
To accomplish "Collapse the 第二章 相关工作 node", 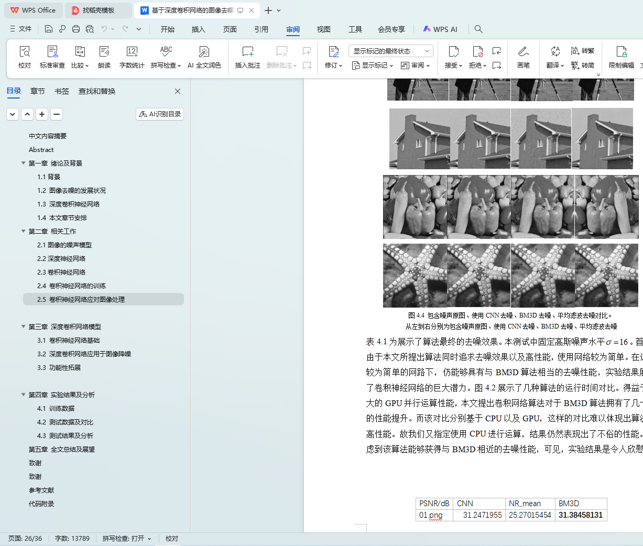I will click(x=23, y=231).
